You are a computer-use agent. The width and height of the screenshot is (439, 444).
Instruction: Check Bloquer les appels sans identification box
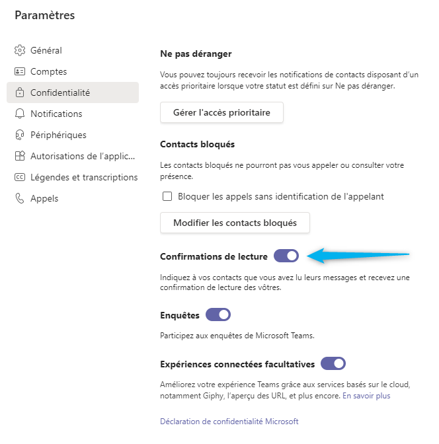(x=167, y=196)
